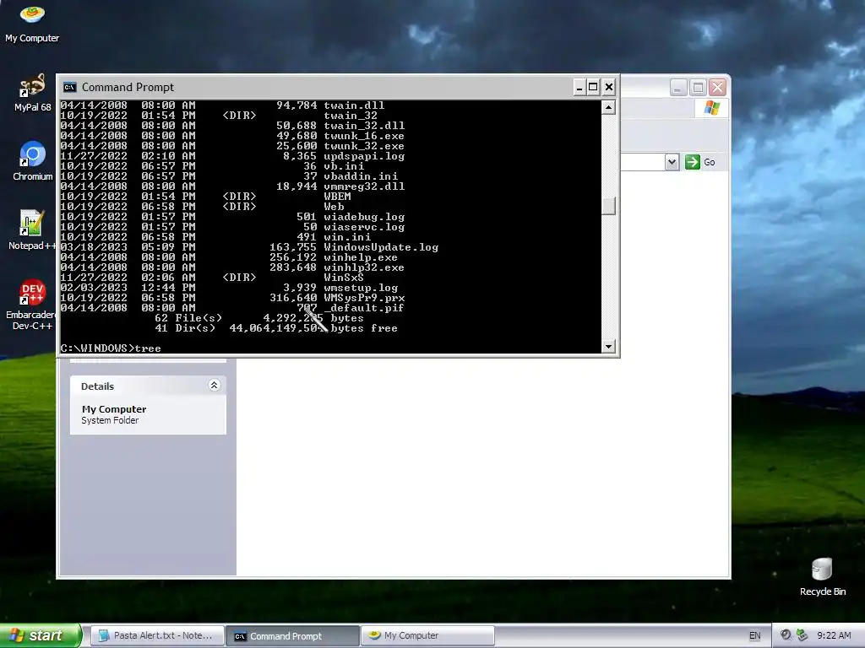
Task: Click the Go label next to arrow
Action: [x=710, y=162]
